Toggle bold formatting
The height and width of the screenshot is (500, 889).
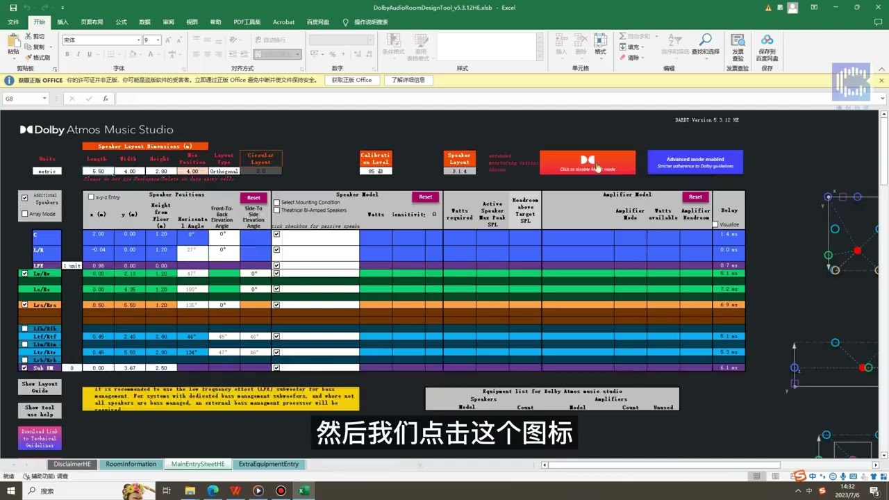click(x=68, y=54)
